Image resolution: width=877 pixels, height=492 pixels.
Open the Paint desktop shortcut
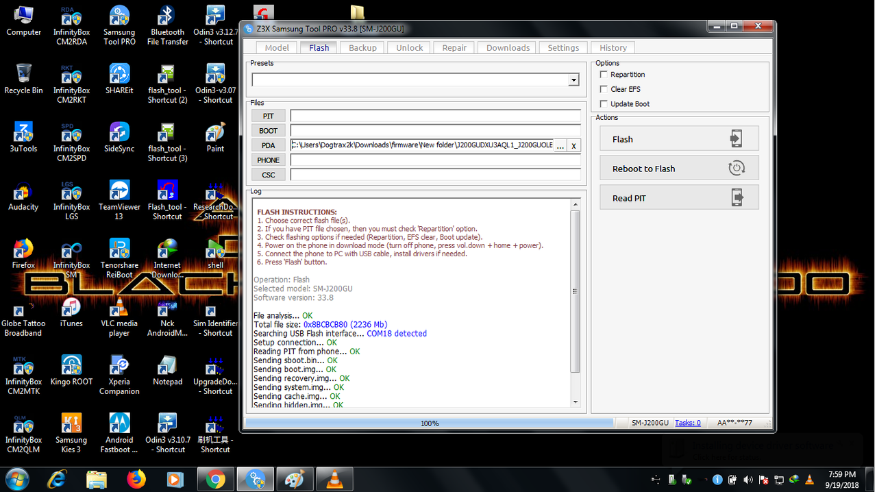pos(215,137)
